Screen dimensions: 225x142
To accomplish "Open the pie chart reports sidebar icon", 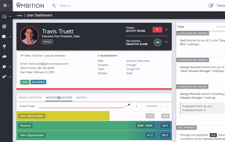I will pyautogui.click(x=4, y=67).
